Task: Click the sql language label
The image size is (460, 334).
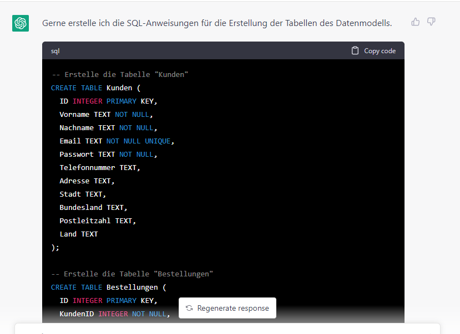Action: click(x=55, y=51)
